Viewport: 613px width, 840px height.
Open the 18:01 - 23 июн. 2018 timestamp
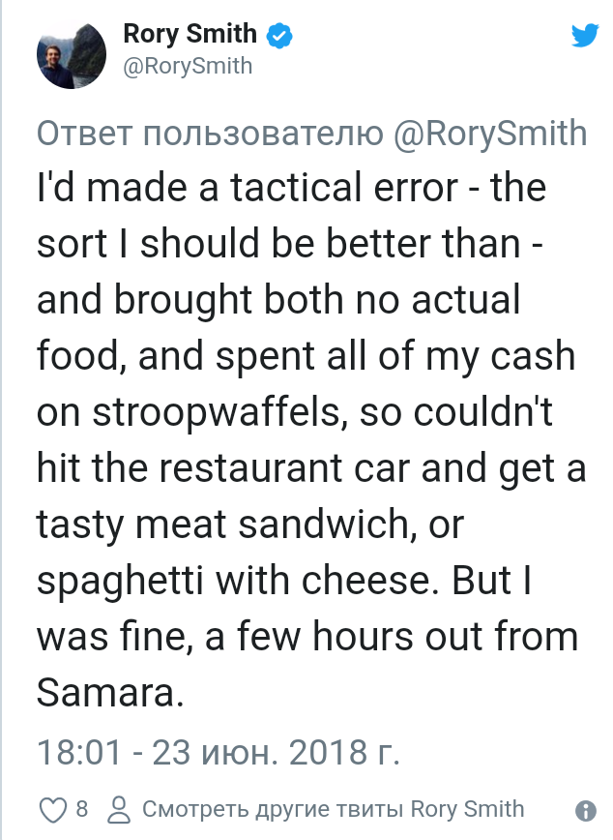(219, 752)
